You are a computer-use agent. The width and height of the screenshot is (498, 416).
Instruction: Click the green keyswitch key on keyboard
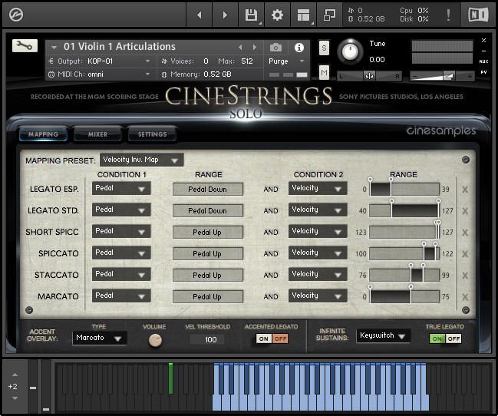[171, 378]
